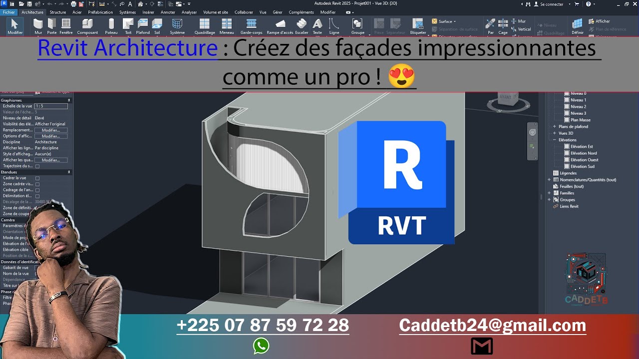This screenshot has height=359, width=639.
Task: Pick the Sol floor tool
Action: coord(157,26)
